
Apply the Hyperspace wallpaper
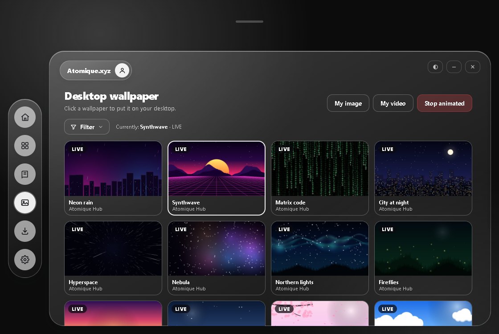113,258
